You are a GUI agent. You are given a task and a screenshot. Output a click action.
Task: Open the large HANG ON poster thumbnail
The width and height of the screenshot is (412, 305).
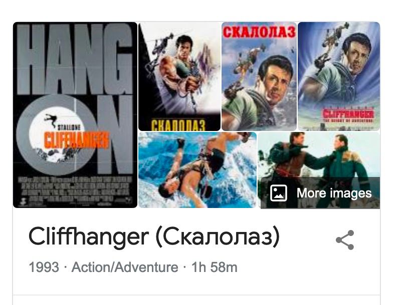coord(75,115)
